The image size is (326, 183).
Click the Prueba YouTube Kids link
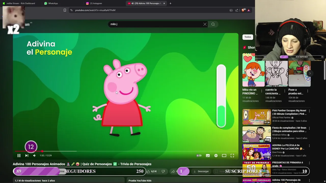point(140,181)
